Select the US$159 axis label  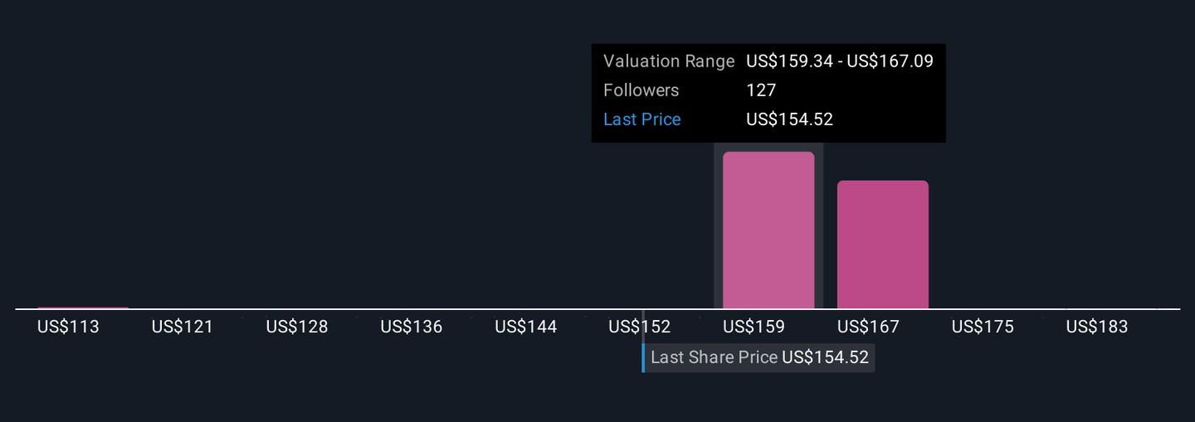754,327
